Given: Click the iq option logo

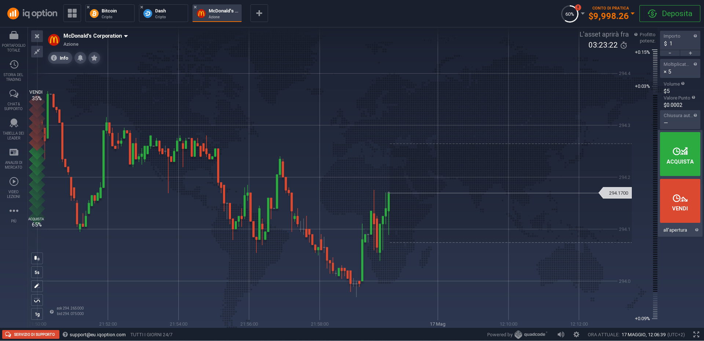Looking at the screenshot, I should [32, 14].
